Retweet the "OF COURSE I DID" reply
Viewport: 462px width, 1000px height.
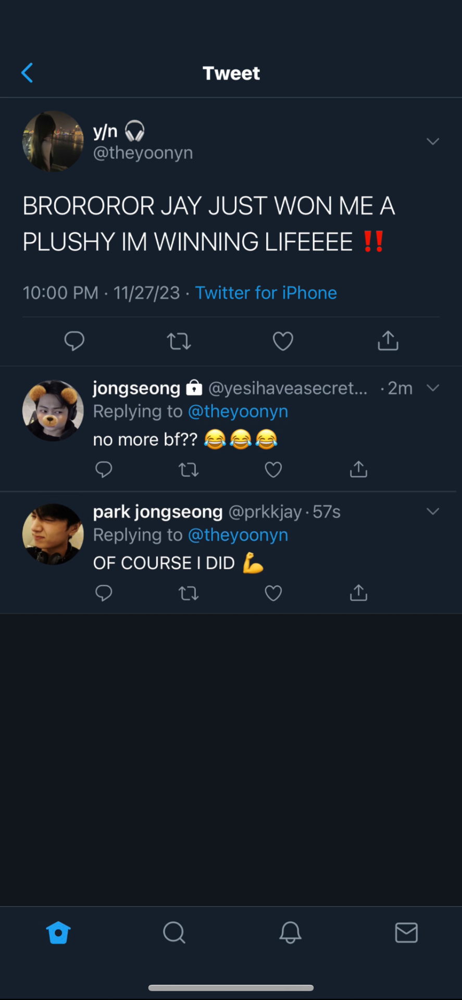coord(189,593)
